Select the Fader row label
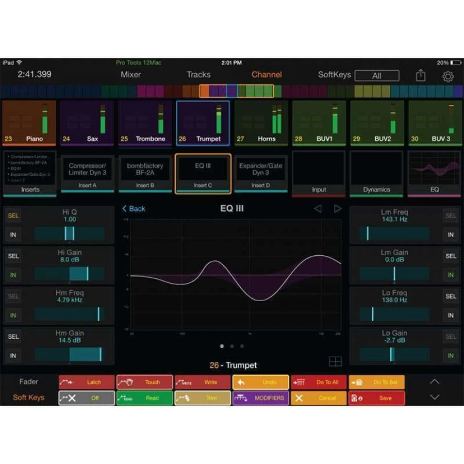The width and height of the screenshot is (464, 464). click(29, 382)
